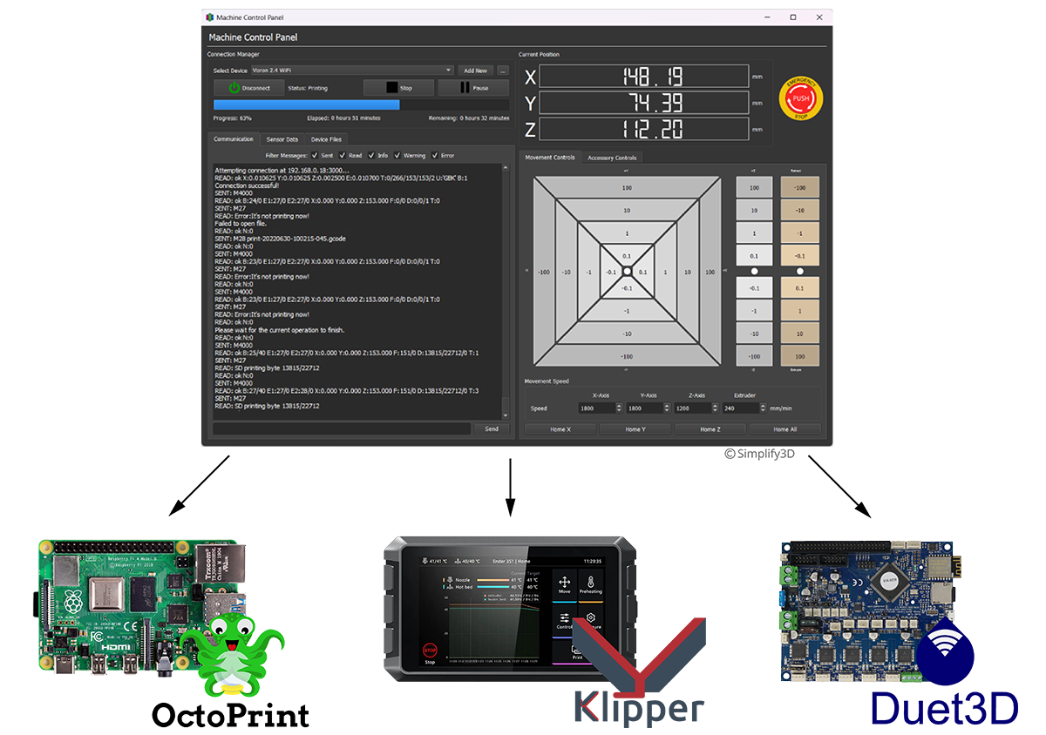
Task: Jog +X by 10 mm
Action: [688, 272]
